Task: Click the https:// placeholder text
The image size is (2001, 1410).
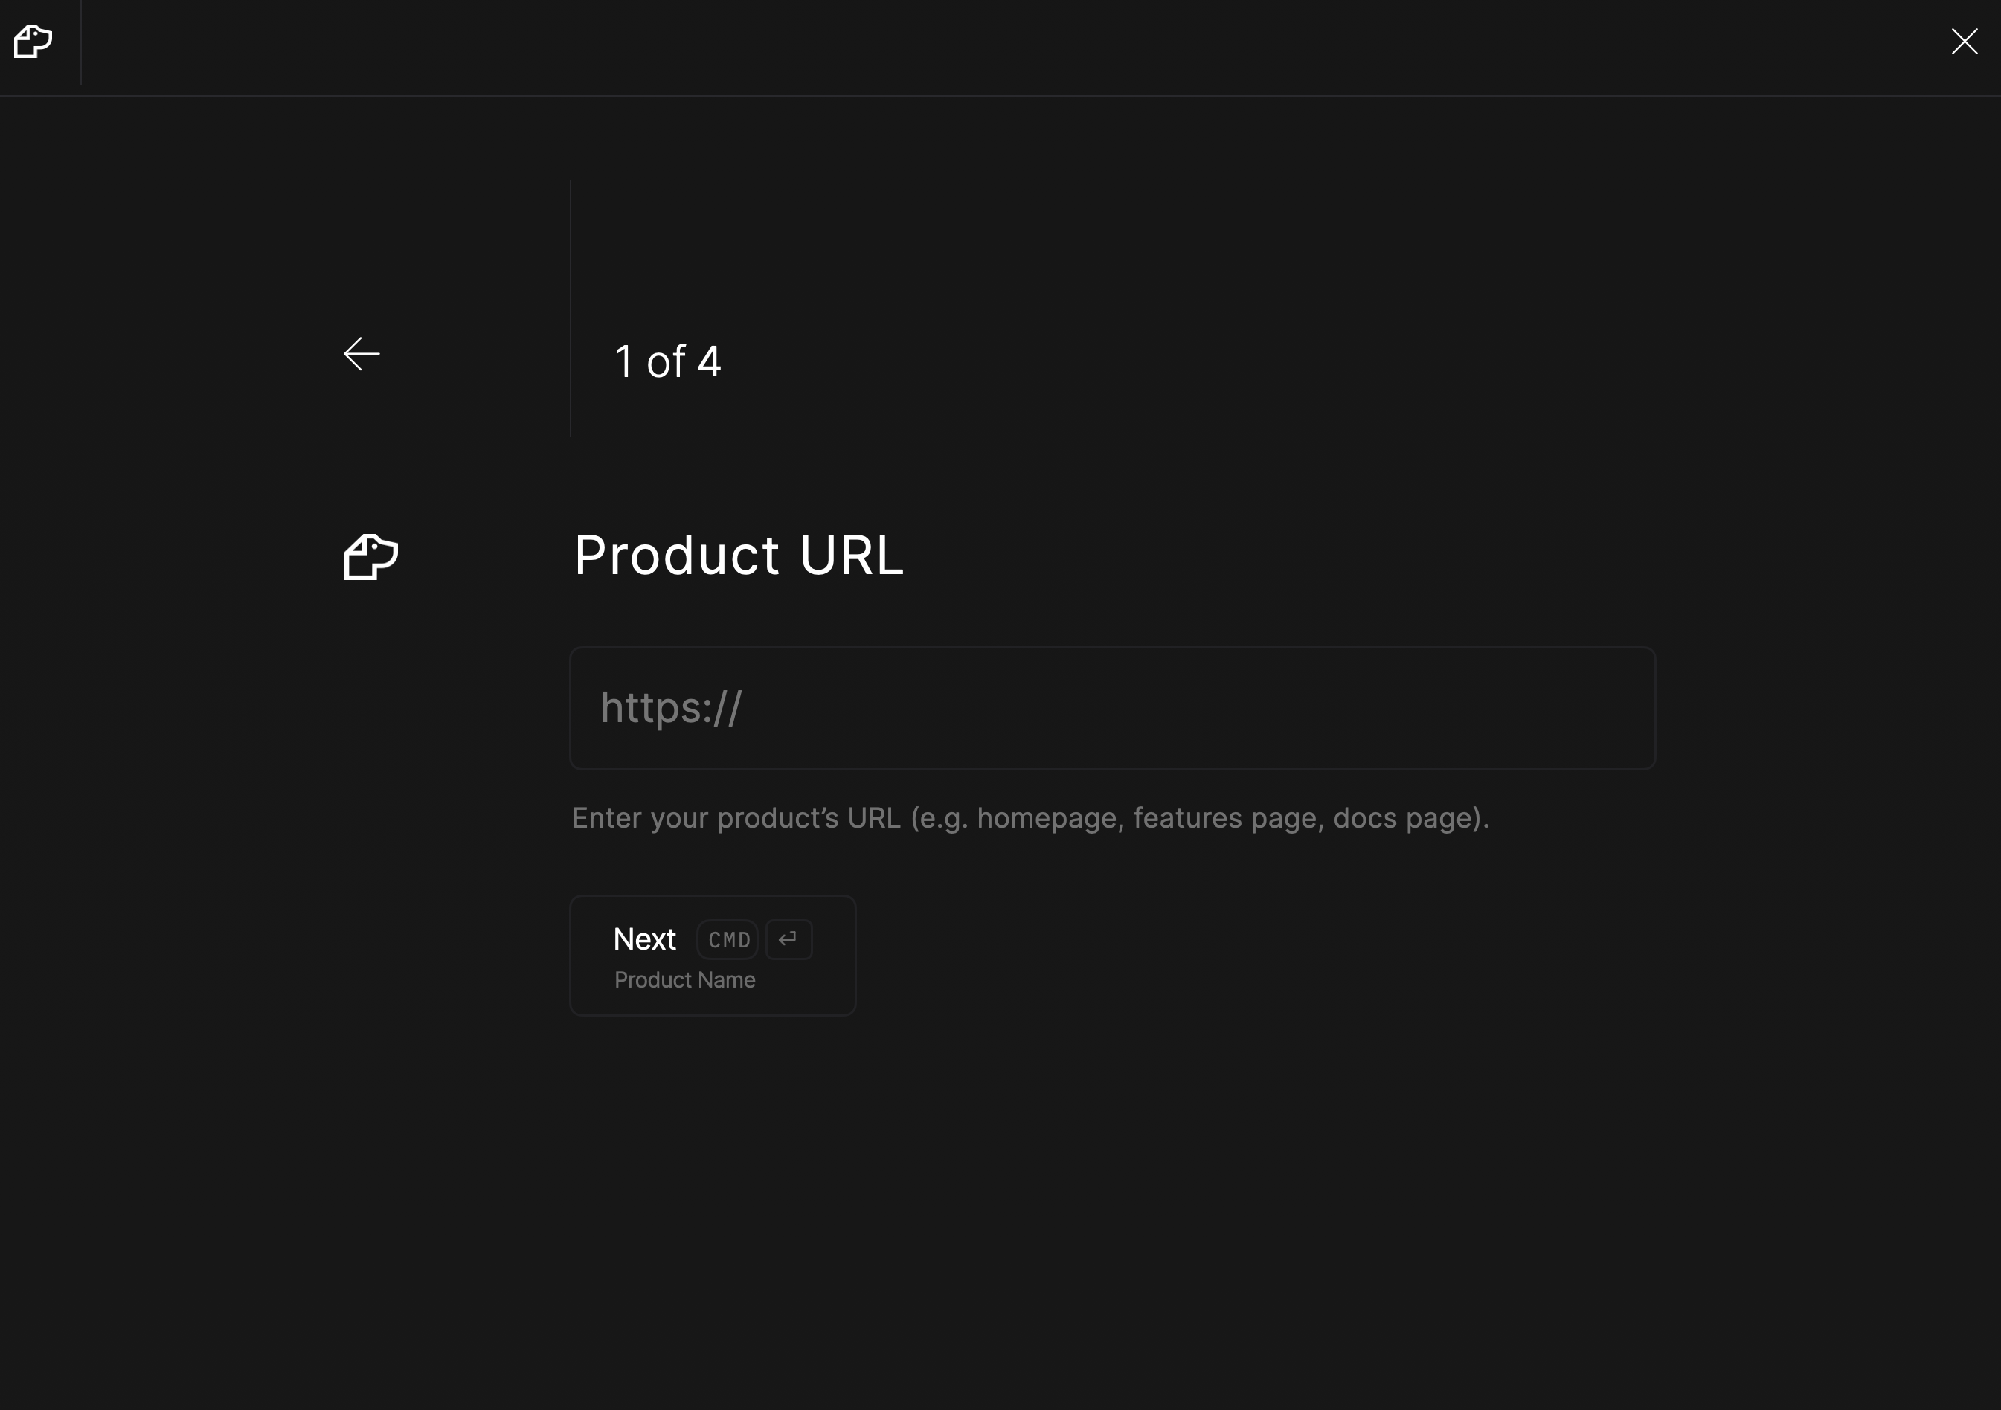Action: click(x=671, y=708)
